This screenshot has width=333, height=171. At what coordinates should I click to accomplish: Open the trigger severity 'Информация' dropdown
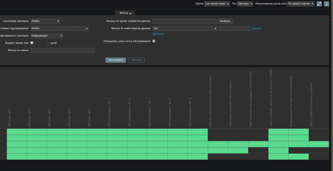[x=47, y=36]
